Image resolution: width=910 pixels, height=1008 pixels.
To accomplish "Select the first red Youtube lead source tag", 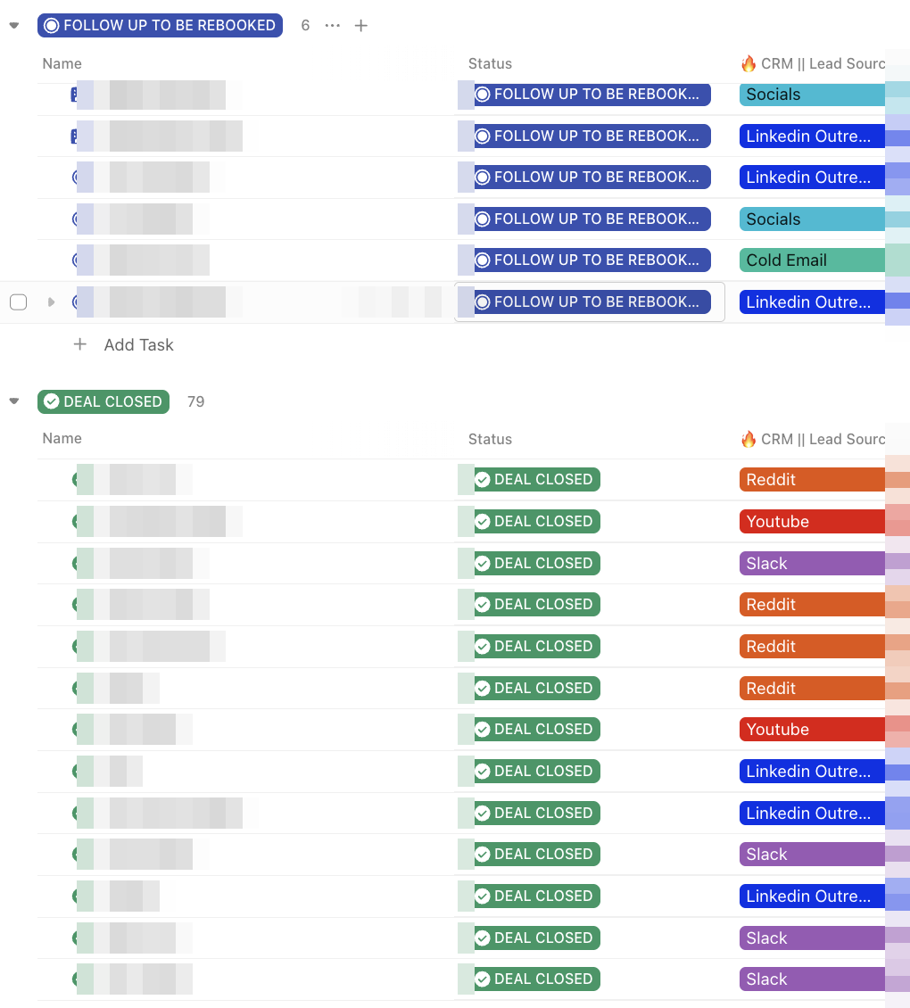I will [813, 521].
